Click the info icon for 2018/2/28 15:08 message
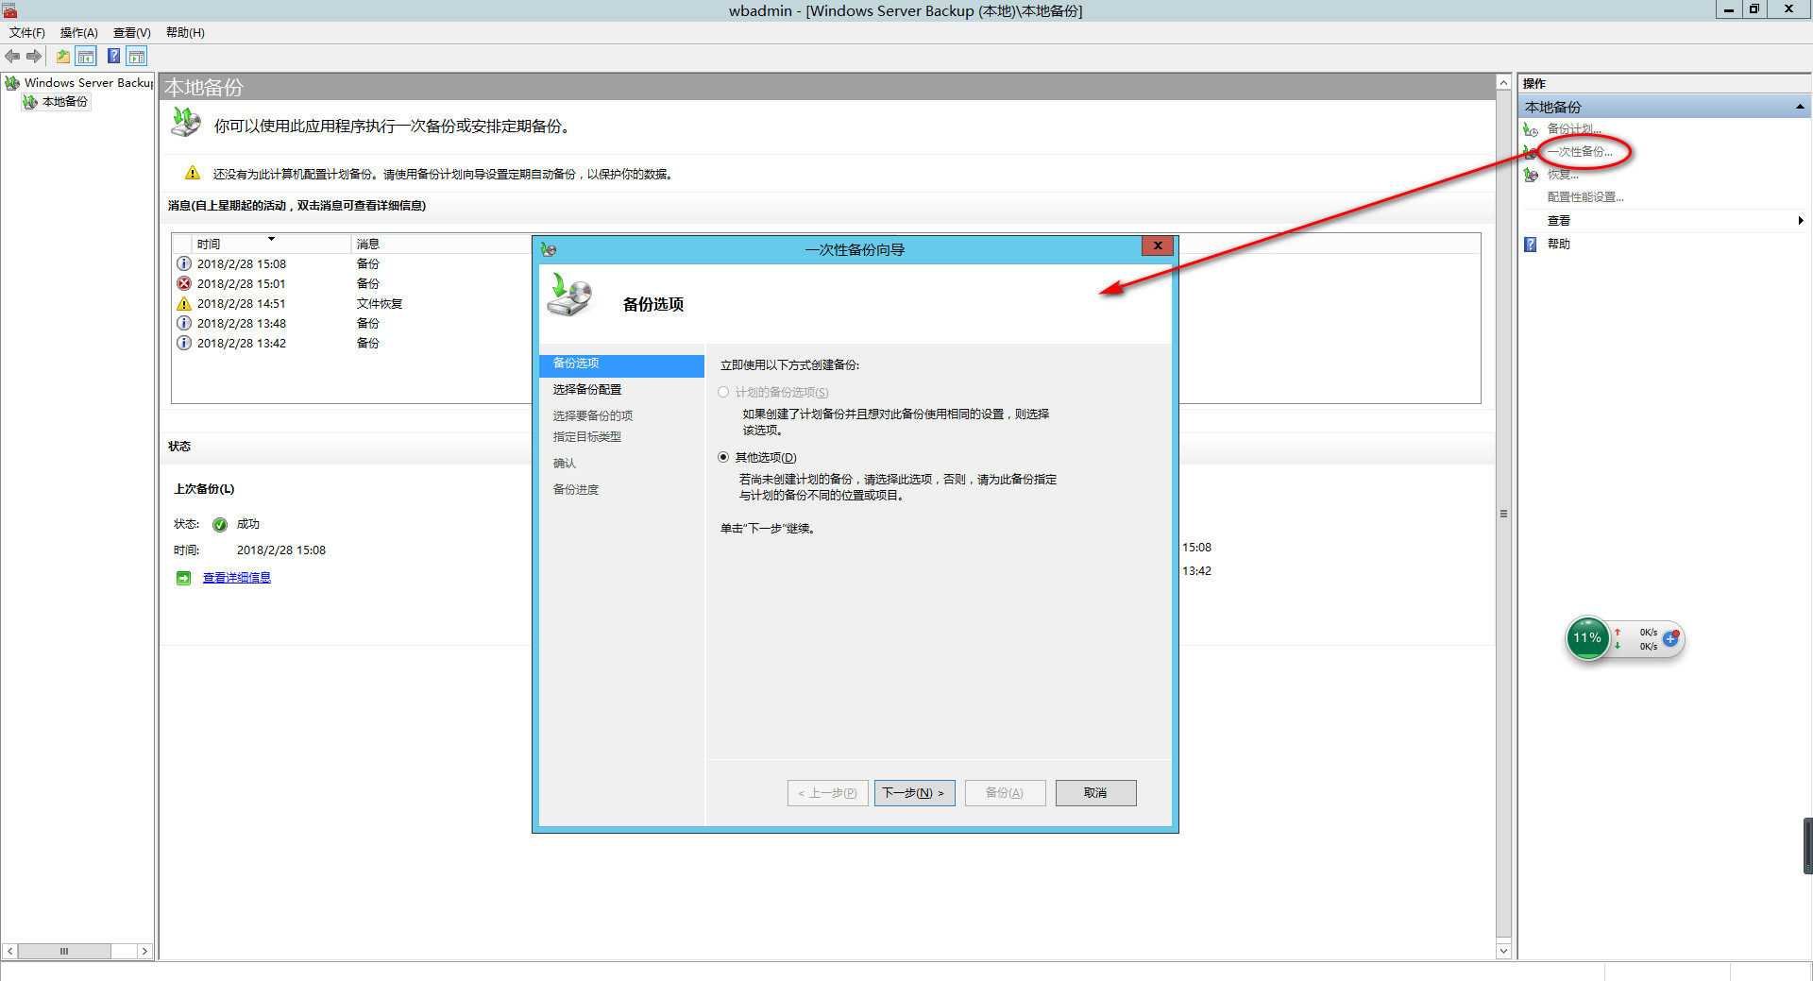The width and height of the screenshot is (1813, 981). (x=184, y=263)
